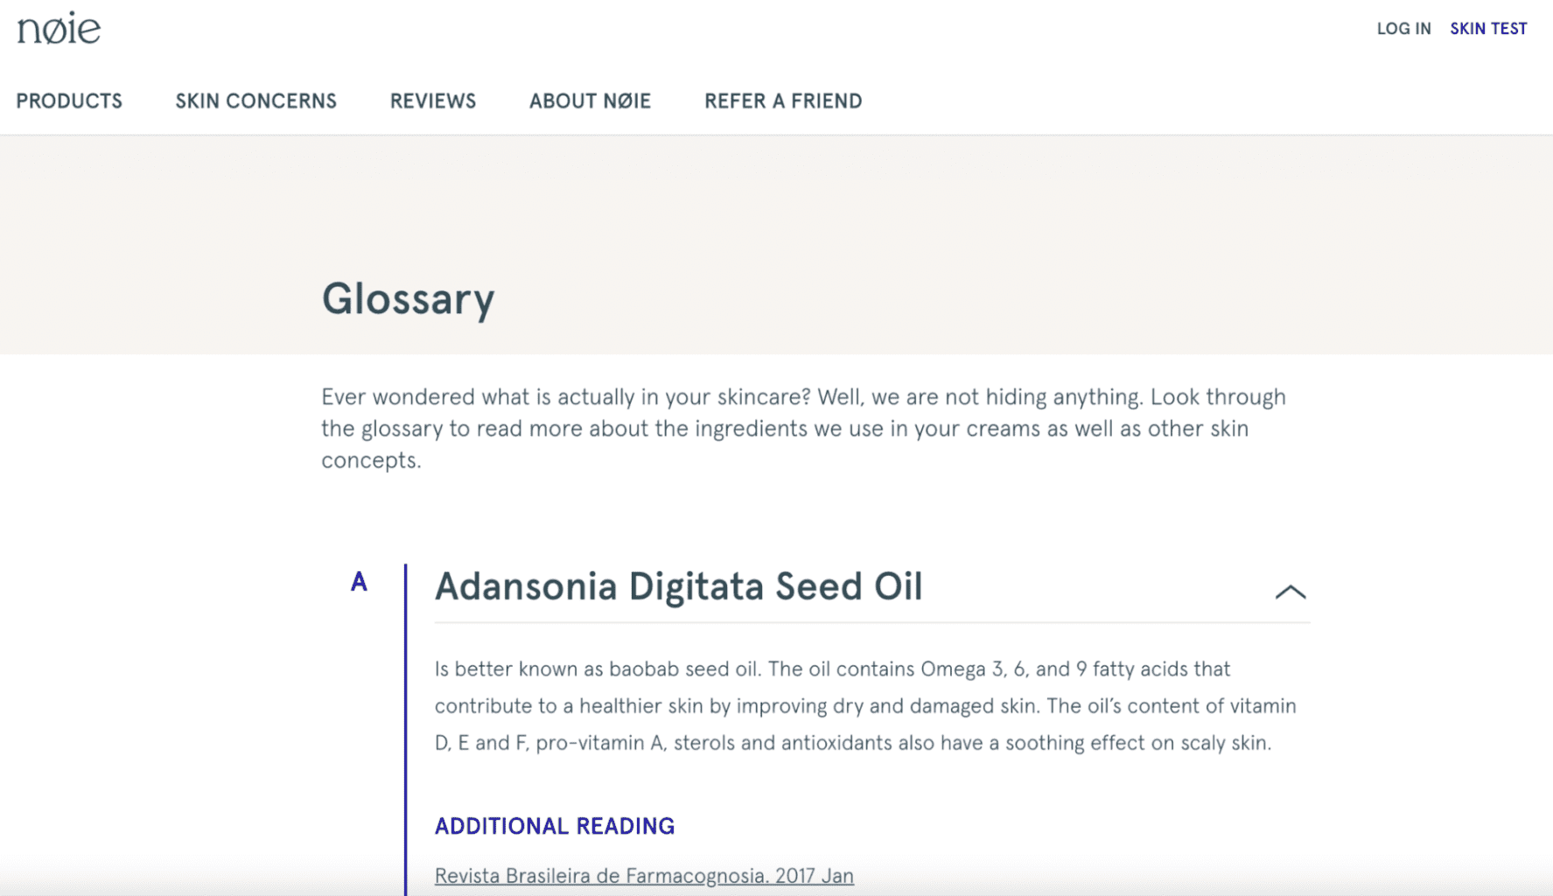Click the Glossary page heading
This screenshot has height=896, width=1553.
[x=408, y=299]
